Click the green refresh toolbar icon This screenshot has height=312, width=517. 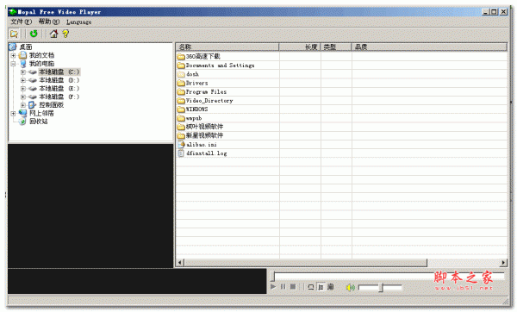(34, 34)
